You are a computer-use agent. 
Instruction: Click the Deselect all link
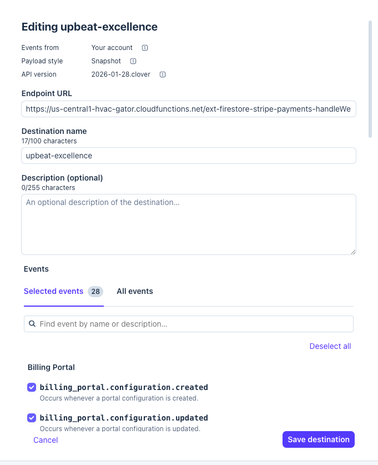click(x=330, y=346)
